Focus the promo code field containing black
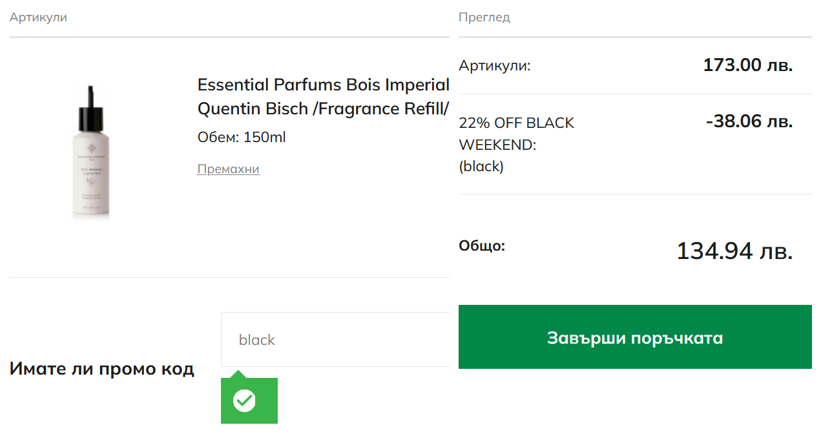This screenshot has width=821, height=436. coord(335,340)
